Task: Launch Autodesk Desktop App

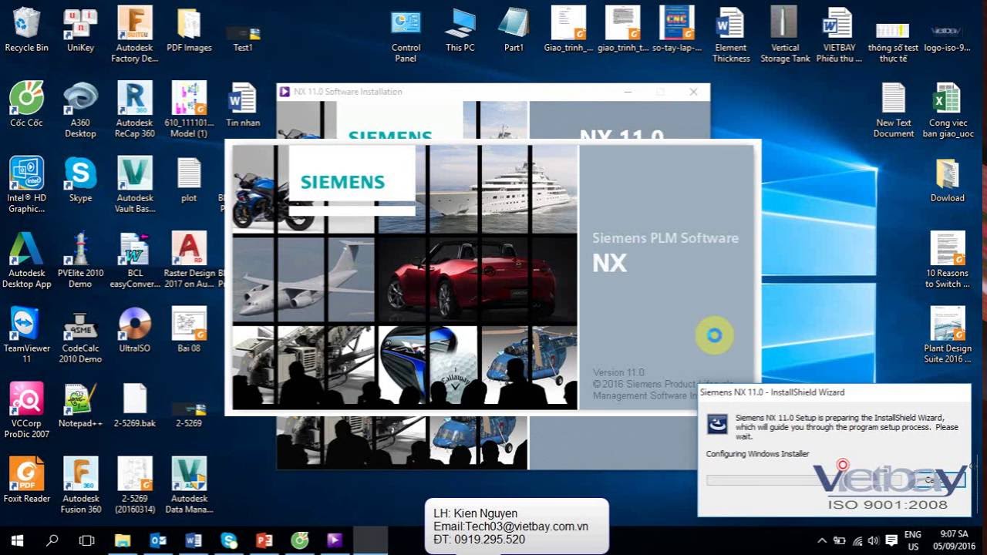Action: pos(26,261)
